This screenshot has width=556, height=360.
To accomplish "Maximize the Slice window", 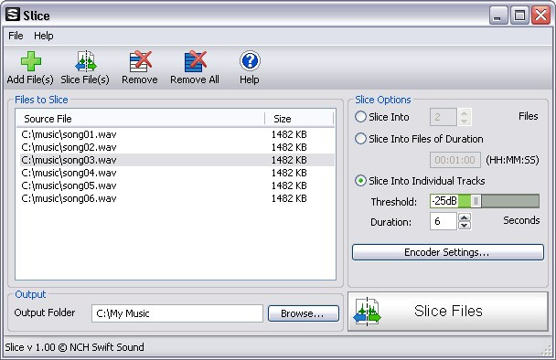I will click(519, 16).
